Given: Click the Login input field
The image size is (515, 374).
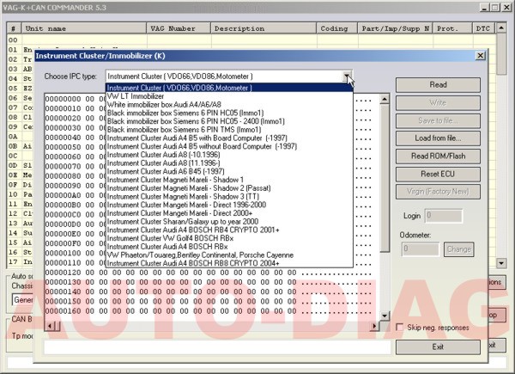Looking at the screenshot, I should tap(444, 216).
